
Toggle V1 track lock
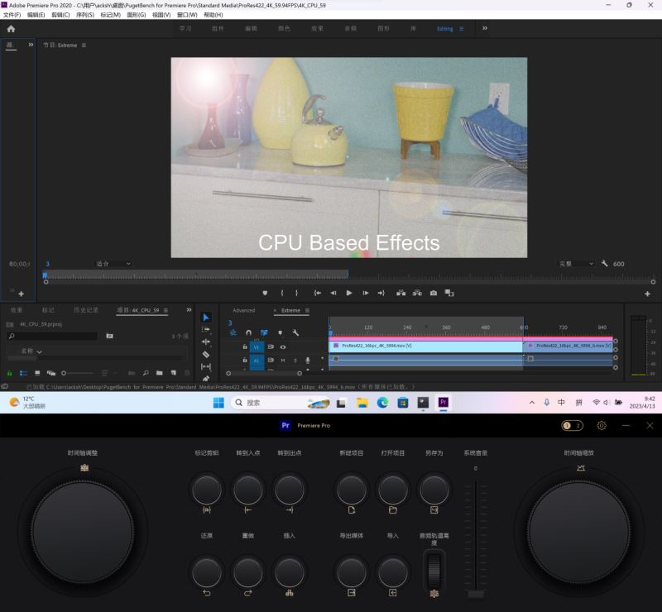(x=245, y=347)
